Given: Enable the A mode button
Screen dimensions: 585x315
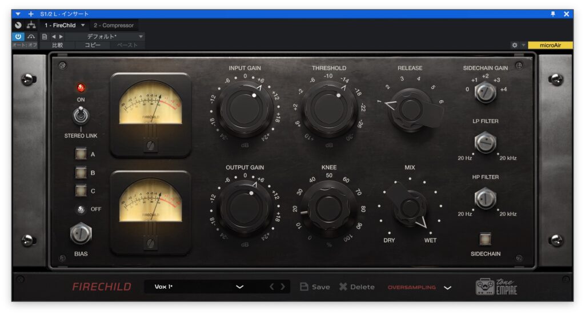Looking at the screenshot, I should [81, 154].
